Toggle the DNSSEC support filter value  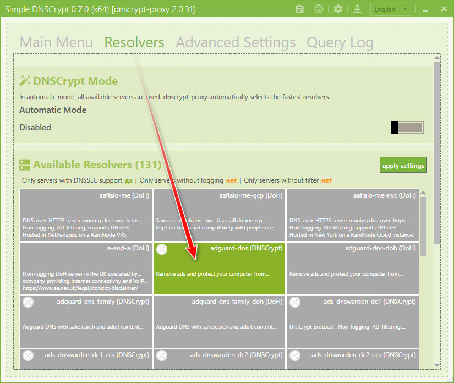pyautogui.click(x=128, y=180)
